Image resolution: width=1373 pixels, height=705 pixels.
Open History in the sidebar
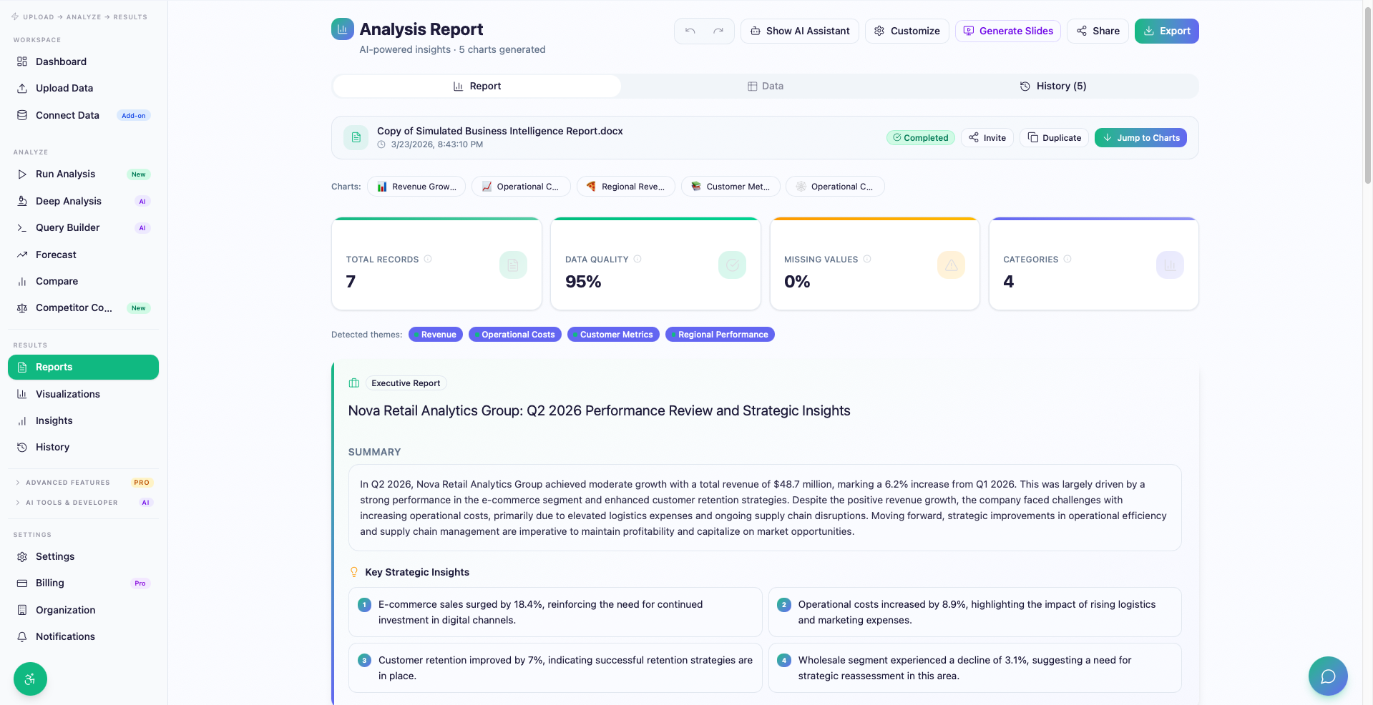(83, 447)
